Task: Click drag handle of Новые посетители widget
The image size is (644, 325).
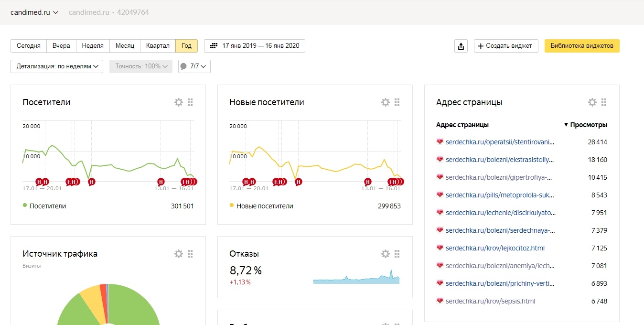Action: 397,102
